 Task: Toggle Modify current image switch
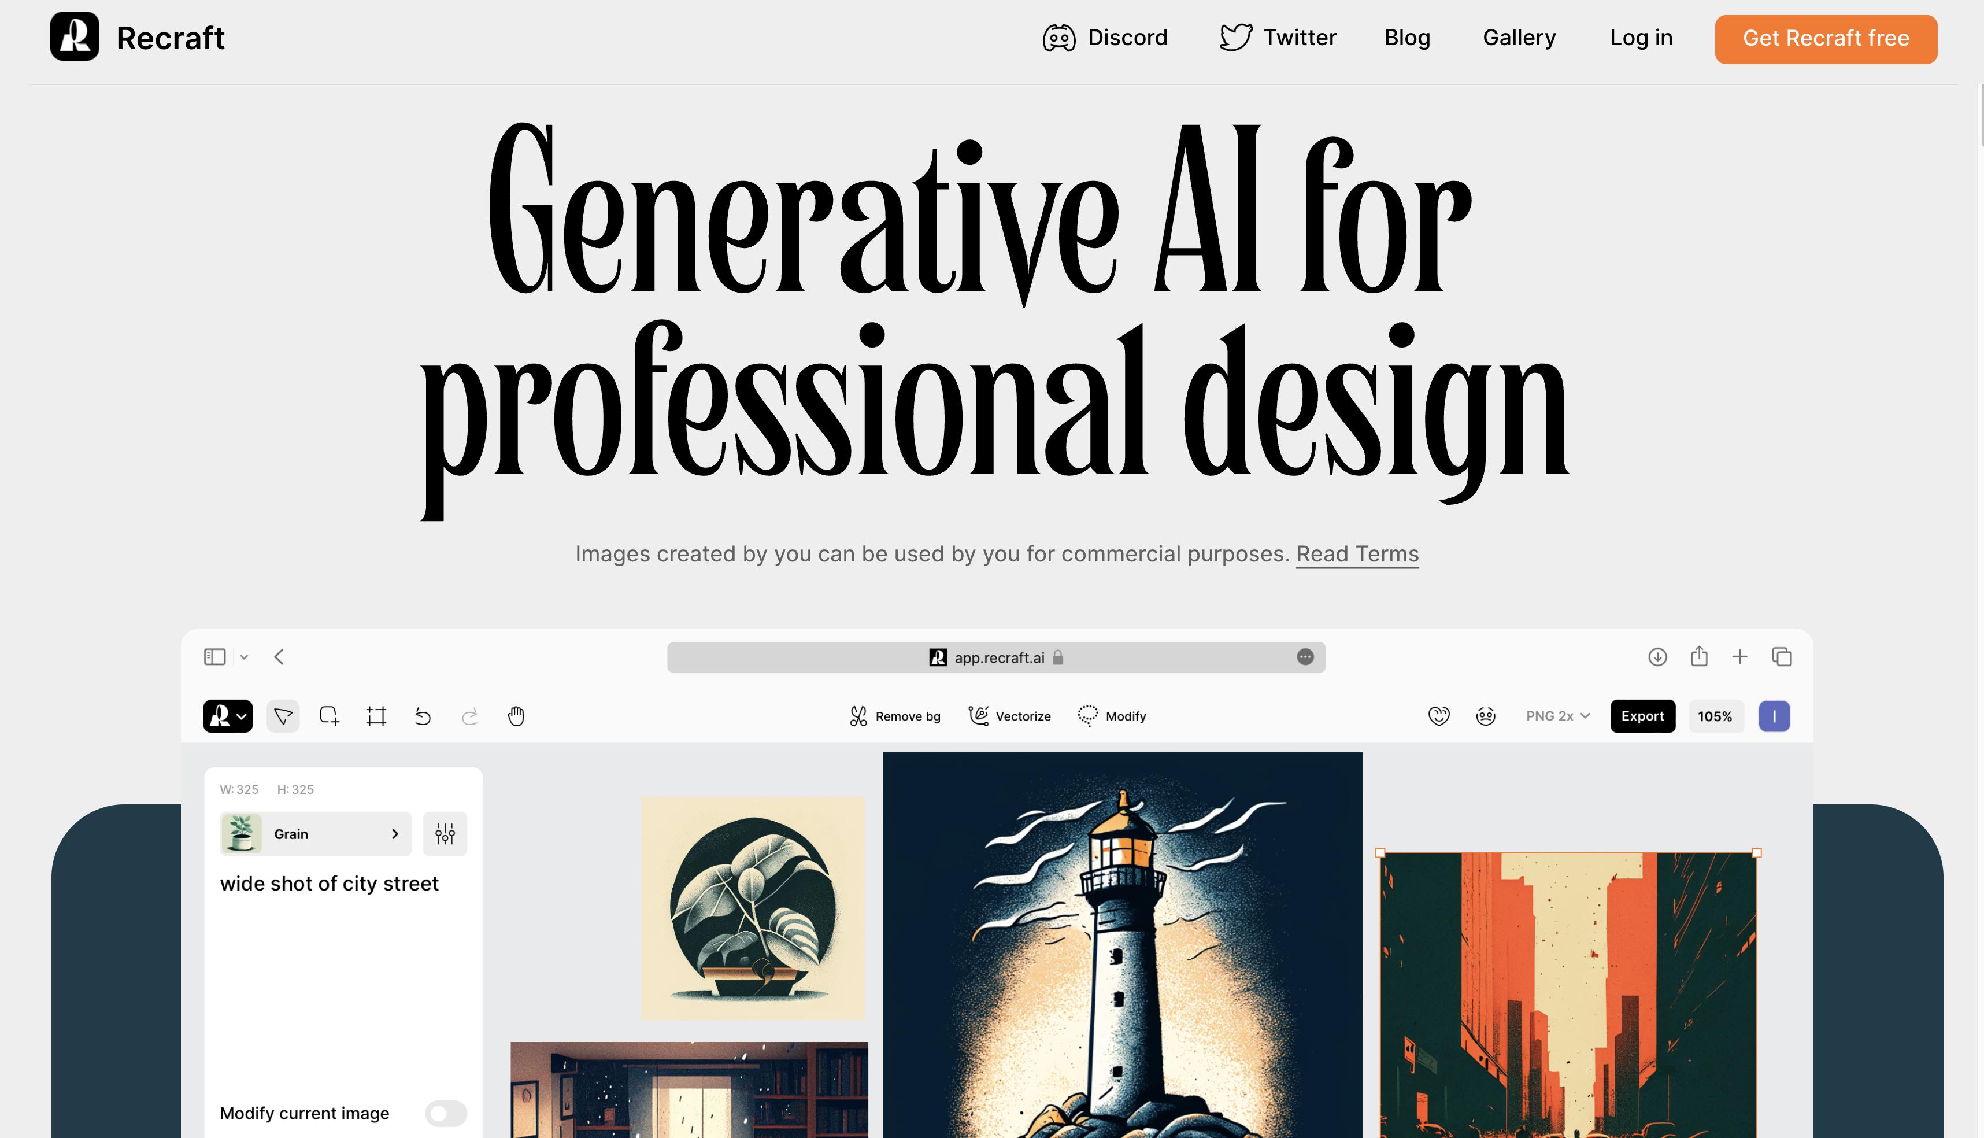445,1113
